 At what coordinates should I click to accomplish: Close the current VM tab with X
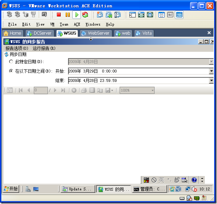(x=209, y=33)
